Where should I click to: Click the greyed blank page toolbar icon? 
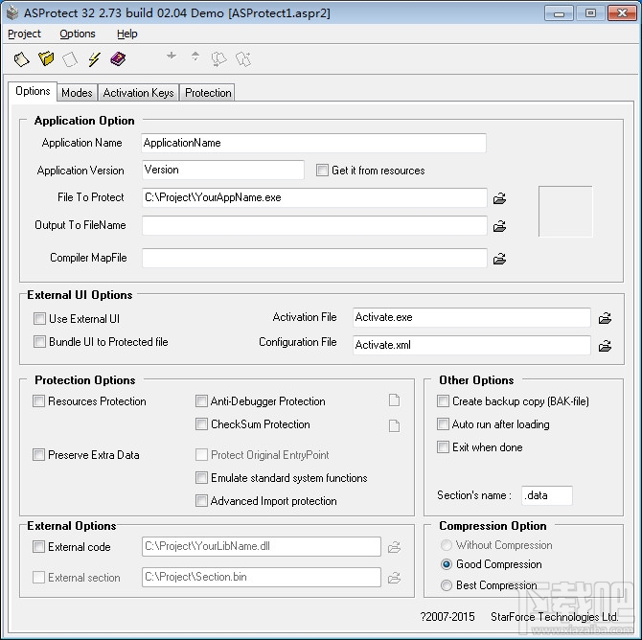click(70, 59)
